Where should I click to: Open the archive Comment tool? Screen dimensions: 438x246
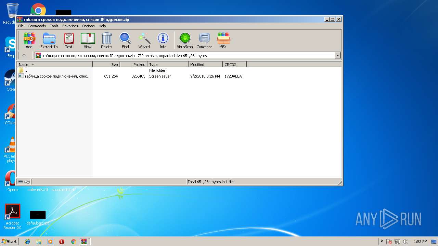pyautogui.click(x=204, y=41)
